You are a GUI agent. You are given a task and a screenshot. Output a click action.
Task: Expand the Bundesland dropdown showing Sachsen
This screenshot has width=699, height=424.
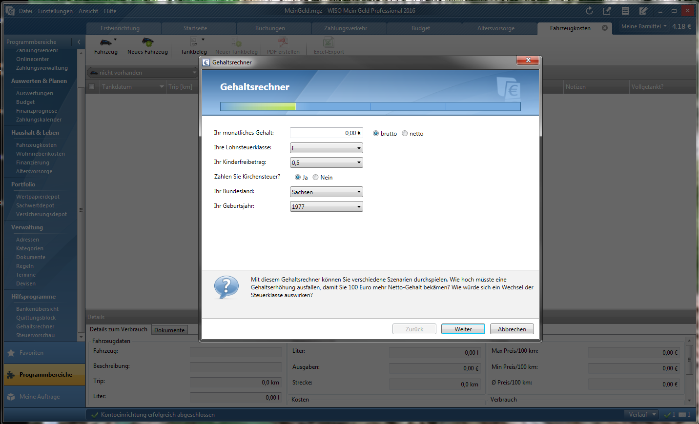pos(326,192)
